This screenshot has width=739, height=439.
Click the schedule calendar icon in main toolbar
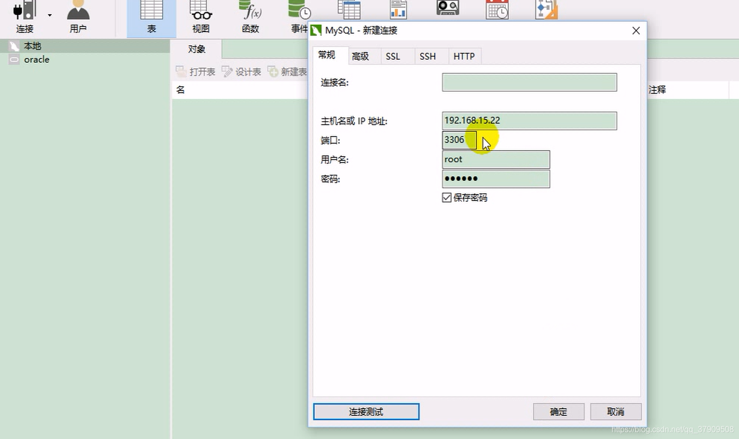coord(497,10)
